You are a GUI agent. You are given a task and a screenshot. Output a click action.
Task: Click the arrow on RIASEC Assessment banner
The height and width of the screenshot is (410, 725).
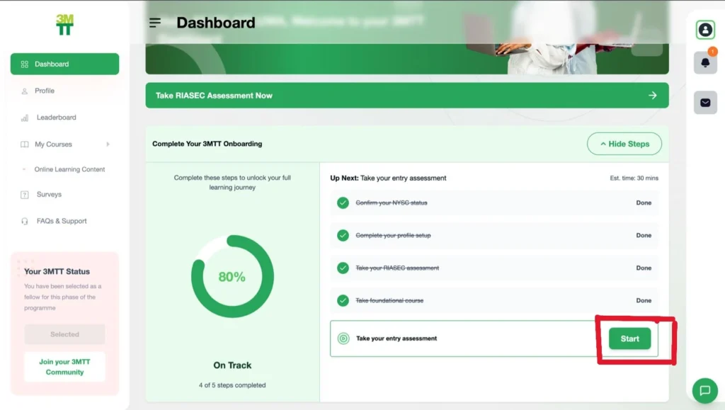(x=653, y=96)
